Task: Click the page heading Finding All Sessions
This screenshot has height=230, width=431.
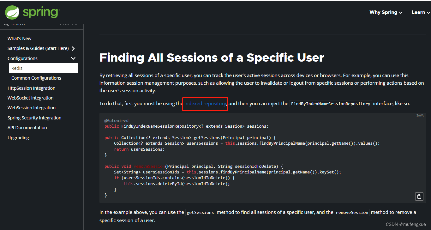Action: [x=211, y=57]
